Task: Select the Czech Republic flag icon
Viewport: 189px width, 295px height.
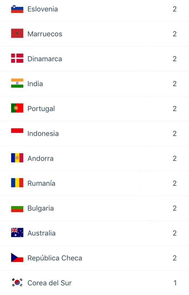Action: click(17, 258)
